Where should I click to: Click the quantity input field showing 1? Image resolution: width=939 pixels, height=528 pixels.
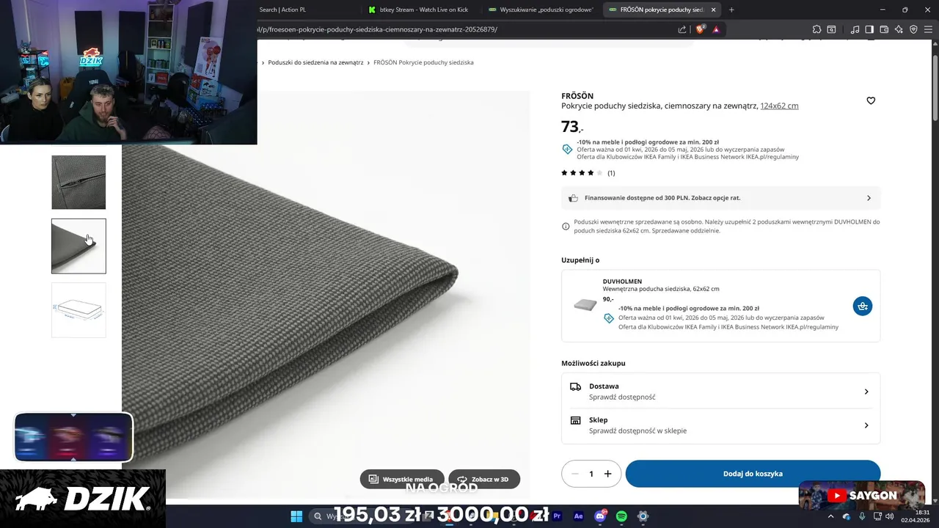coord(591,474)
